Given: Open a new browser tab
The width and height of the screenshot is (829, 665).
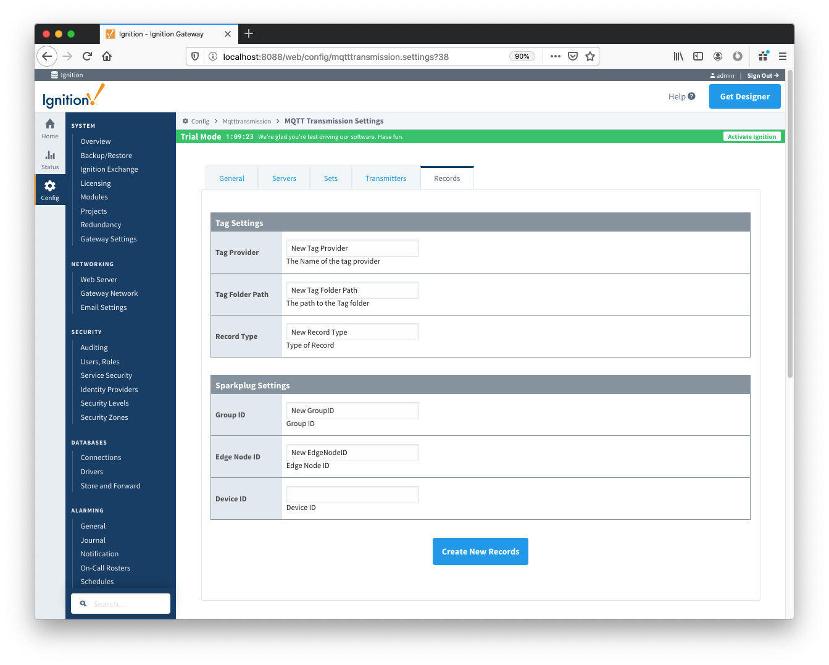Looking at the screenshot, I should click(x=249, y=33).
